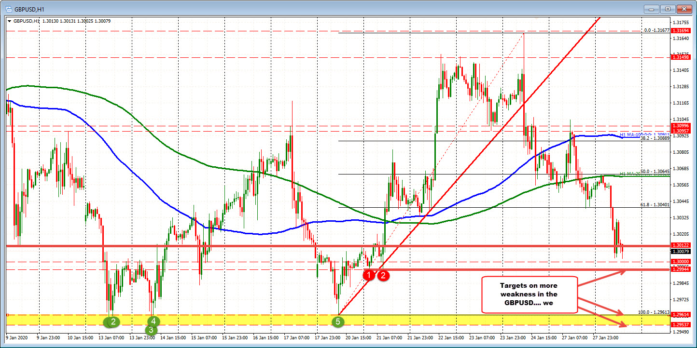Select the Fibonacci label 100.0 - 1.29613
This screenshot has height=348, width=697.
click(654, 312)
